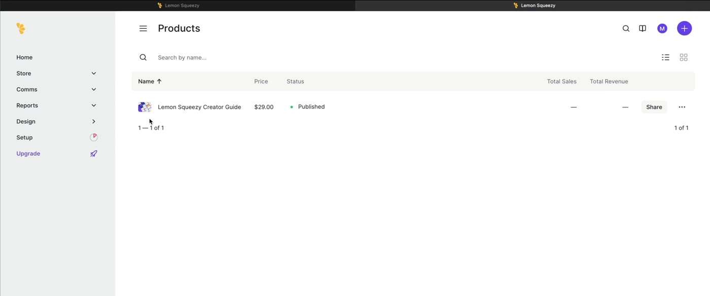The width and height of the screenshot is (710, 296).
Task: Click the $29.00 price cell
Action: tap(264, 107)
